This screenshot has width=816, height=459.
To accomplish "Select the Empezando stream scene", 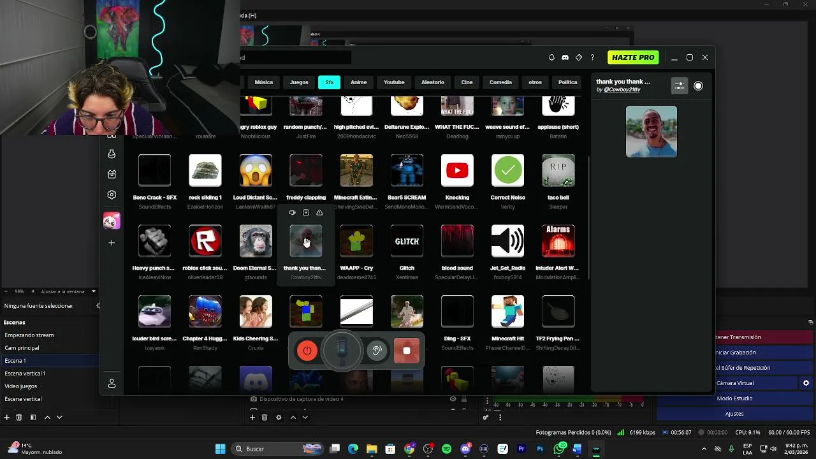I will 50,335.
